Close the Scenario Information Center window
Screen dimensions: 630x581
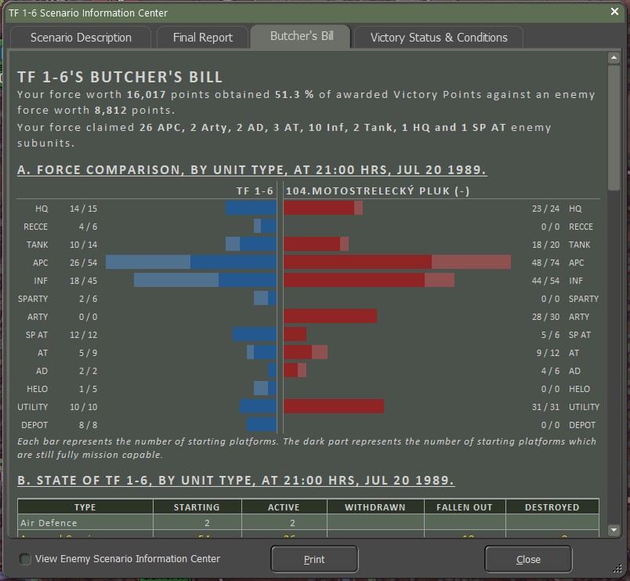pos(614,12)
